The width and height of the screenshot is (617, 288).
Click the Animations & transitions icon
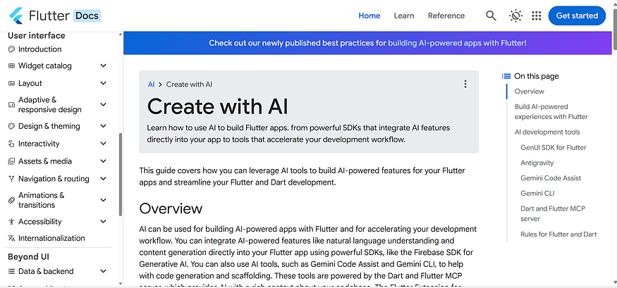[x=11, y=201]
